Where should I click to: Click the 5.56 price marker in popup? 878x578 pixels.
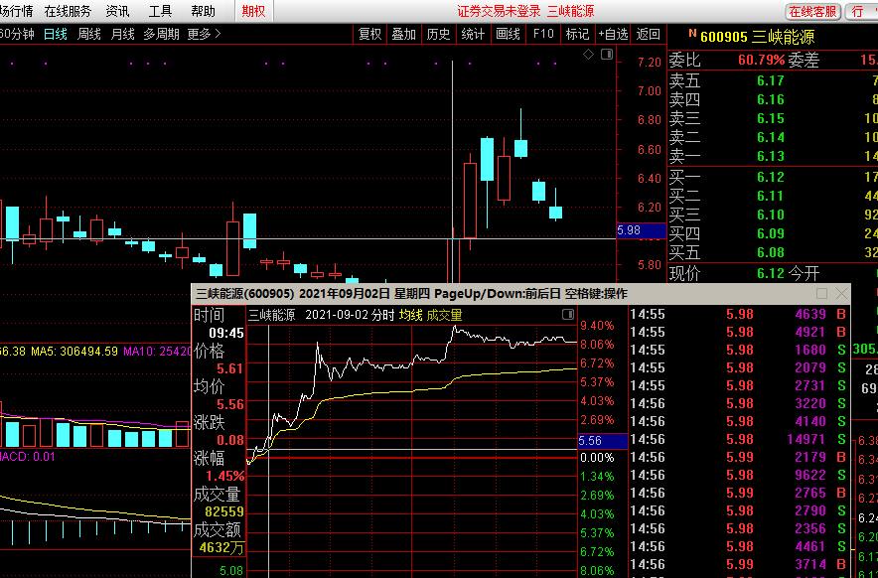pyautogui.click(x=603, y=441)
